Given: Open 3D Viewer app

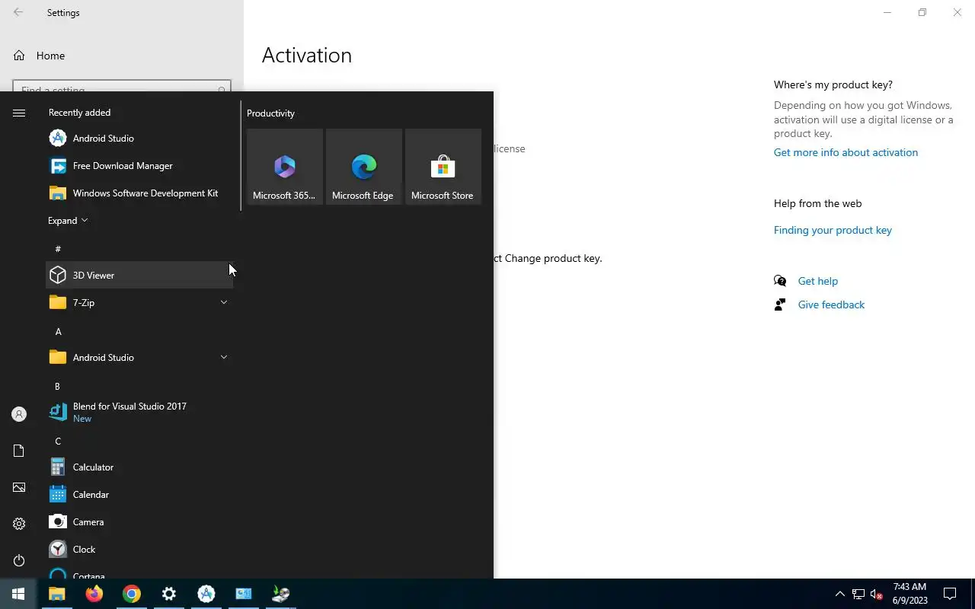Looking at the screenshot, I should [x=139, y=276].
